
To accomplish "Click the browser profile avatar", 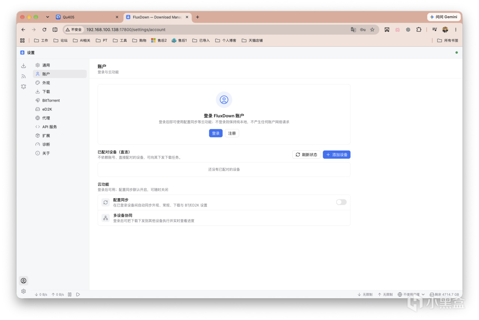I will (x=445, y=29).
